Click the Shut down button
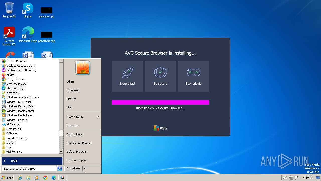321x181 pixels. pyautogui.click(x=73, y=168)
